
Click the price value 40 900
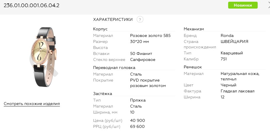pos(138,120)
